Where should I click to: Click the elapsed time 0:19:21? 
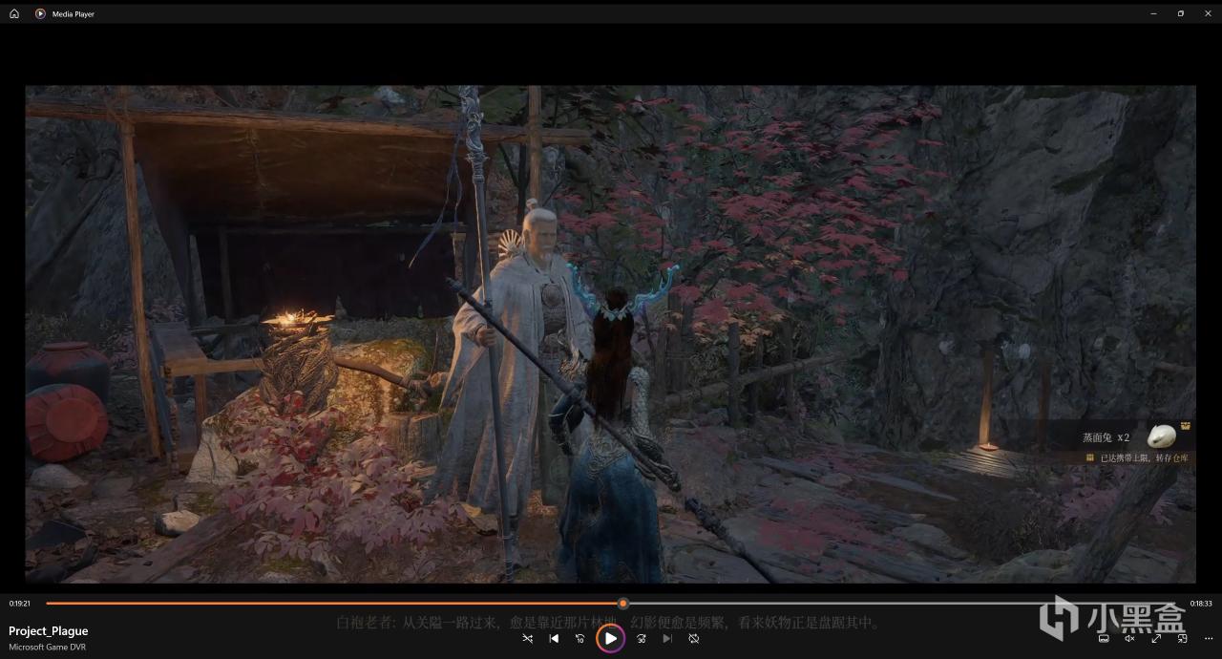[x=20, y=604]
